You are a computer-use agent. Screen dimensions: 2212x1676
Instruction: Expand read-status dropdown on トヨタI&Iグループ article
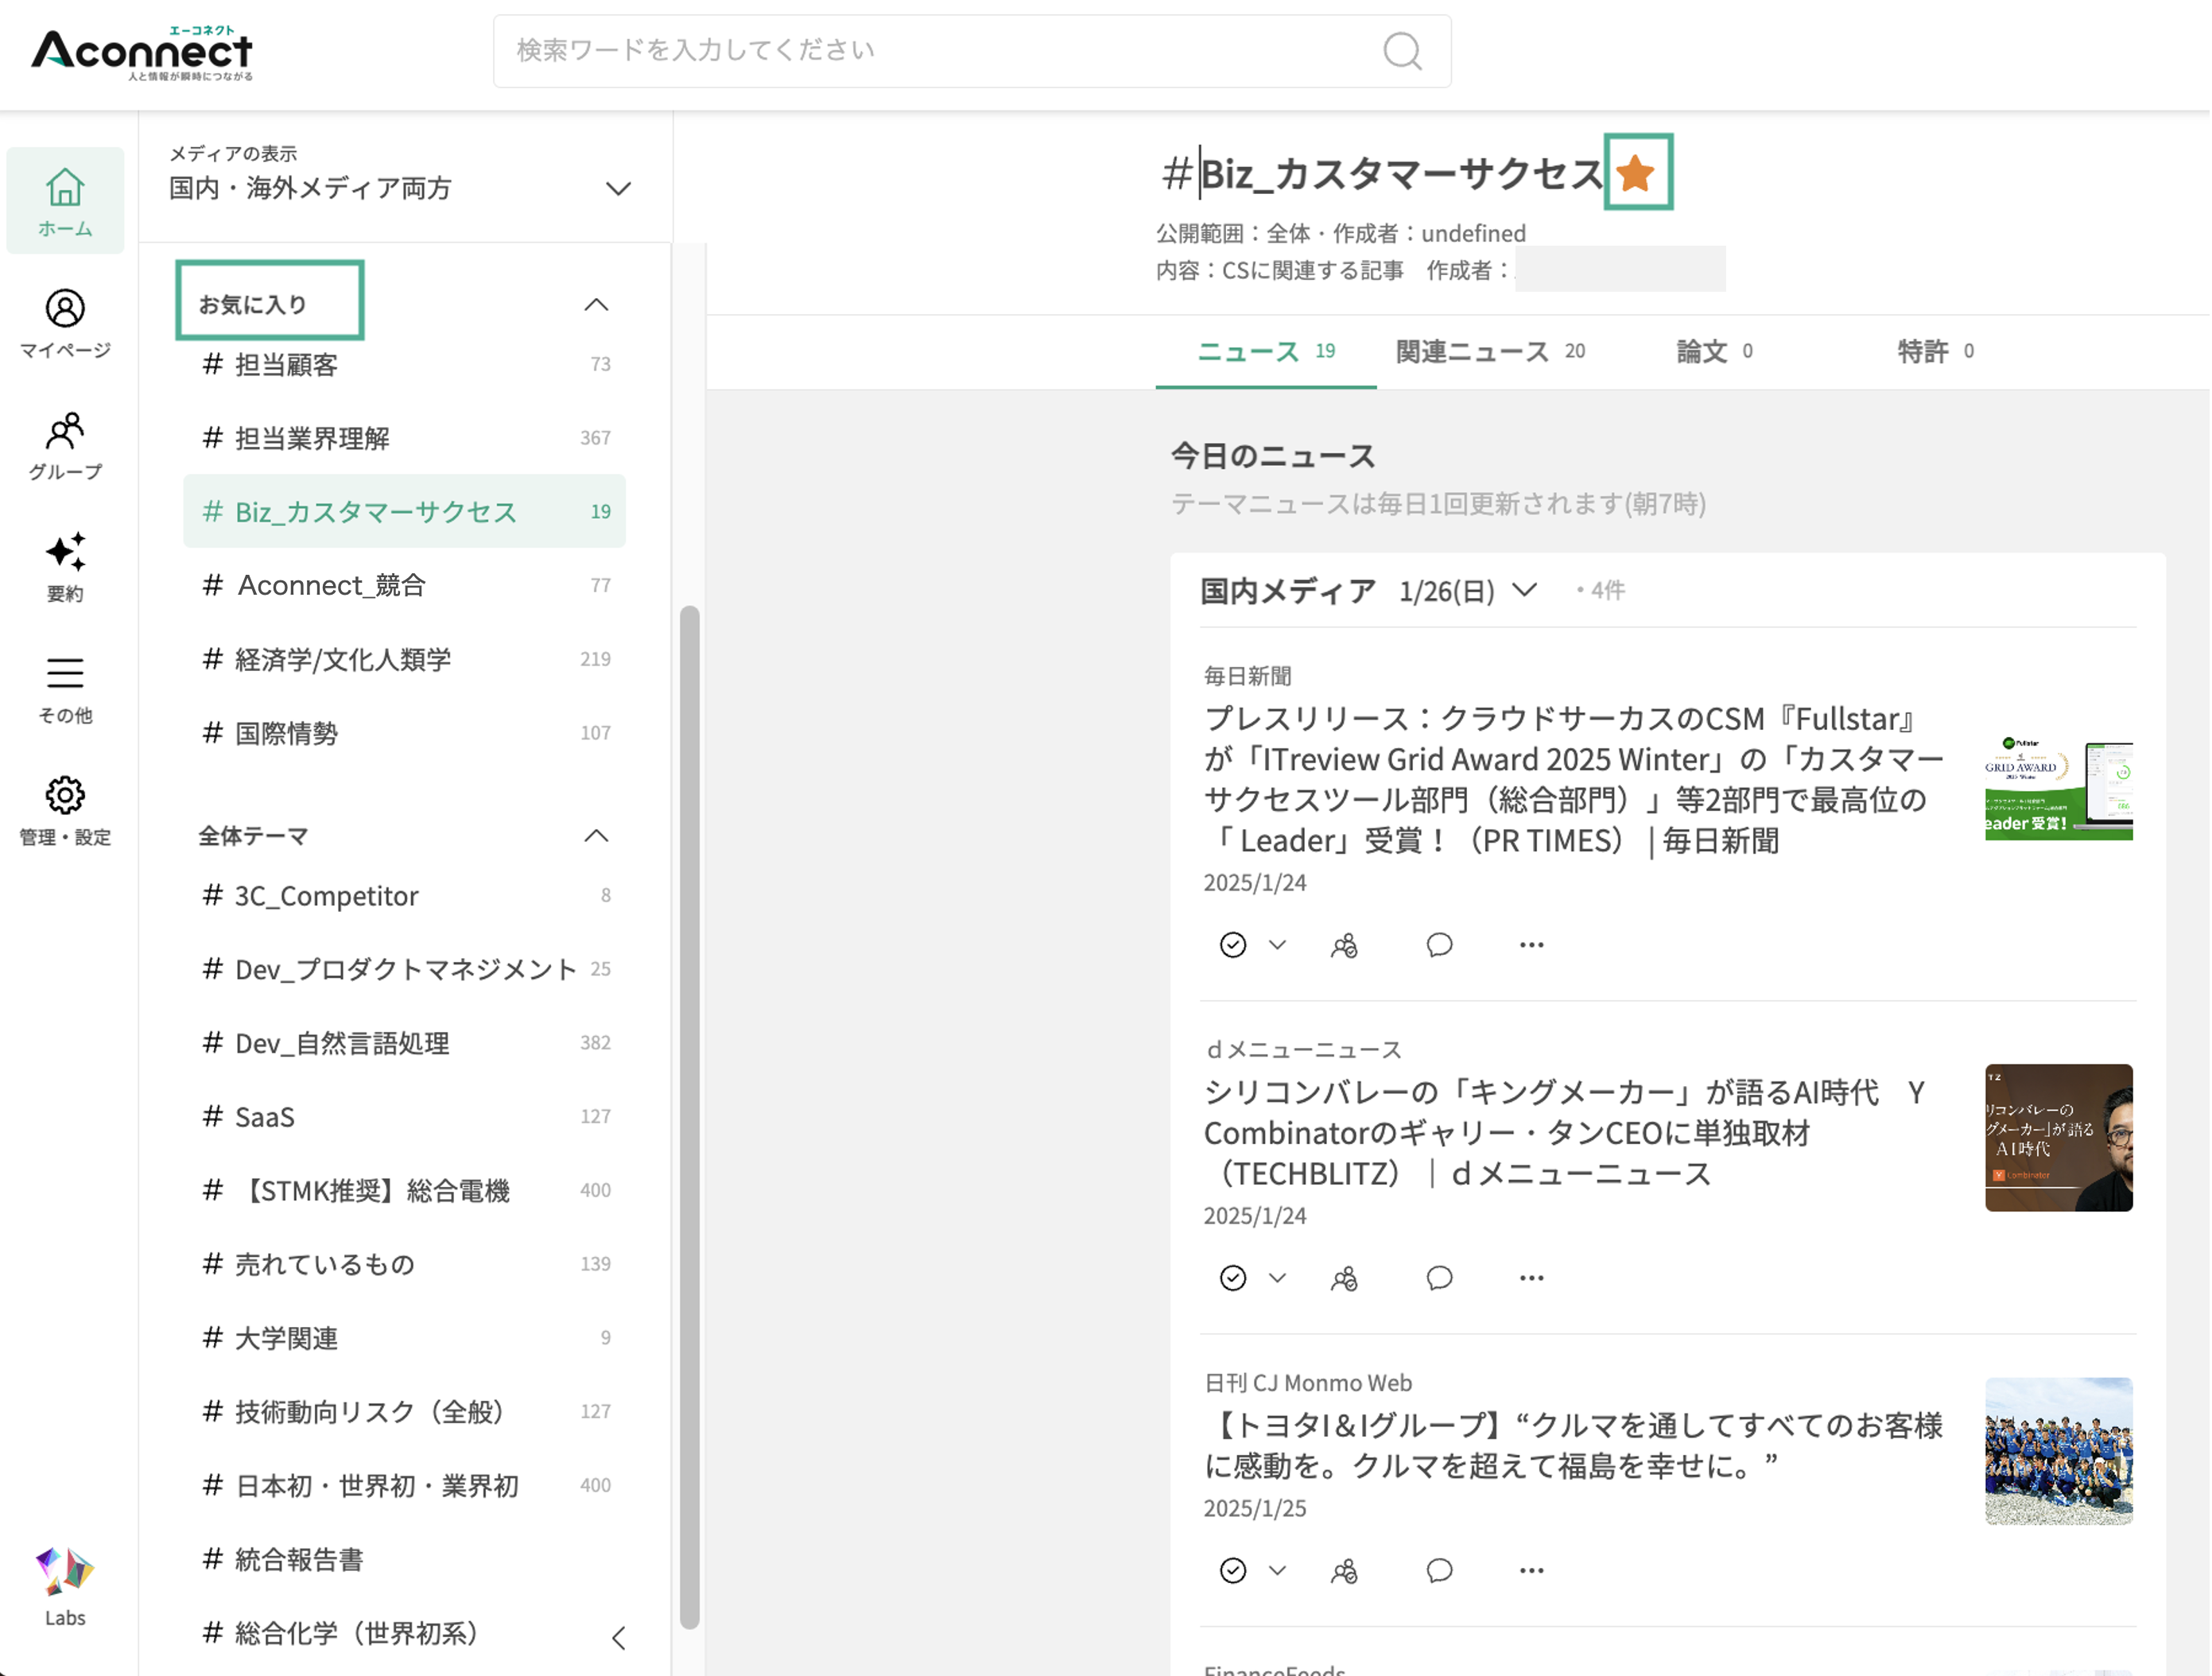(x=1277, y=1570)
